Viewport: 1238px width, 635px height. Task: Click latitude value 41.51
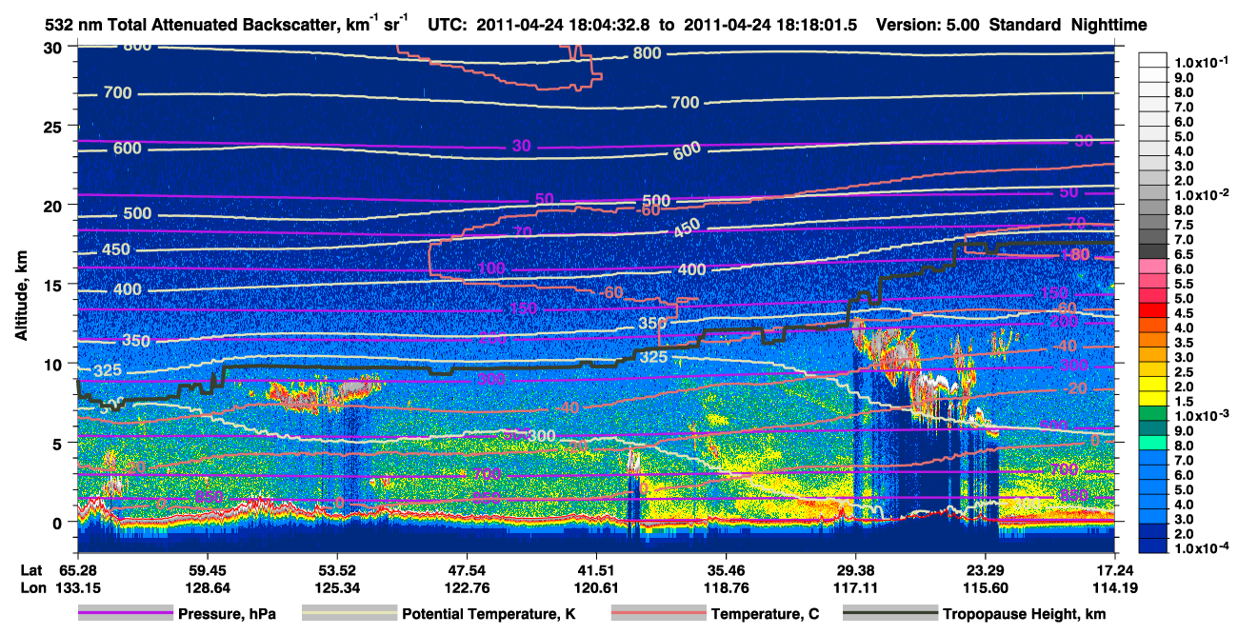(x=596, y=570)
